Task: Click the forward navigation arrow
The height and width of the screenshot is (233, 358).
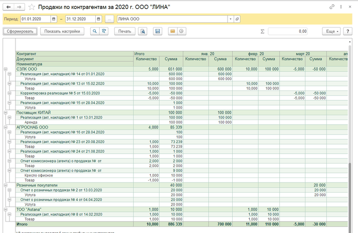Action: (x=18, y=7)
